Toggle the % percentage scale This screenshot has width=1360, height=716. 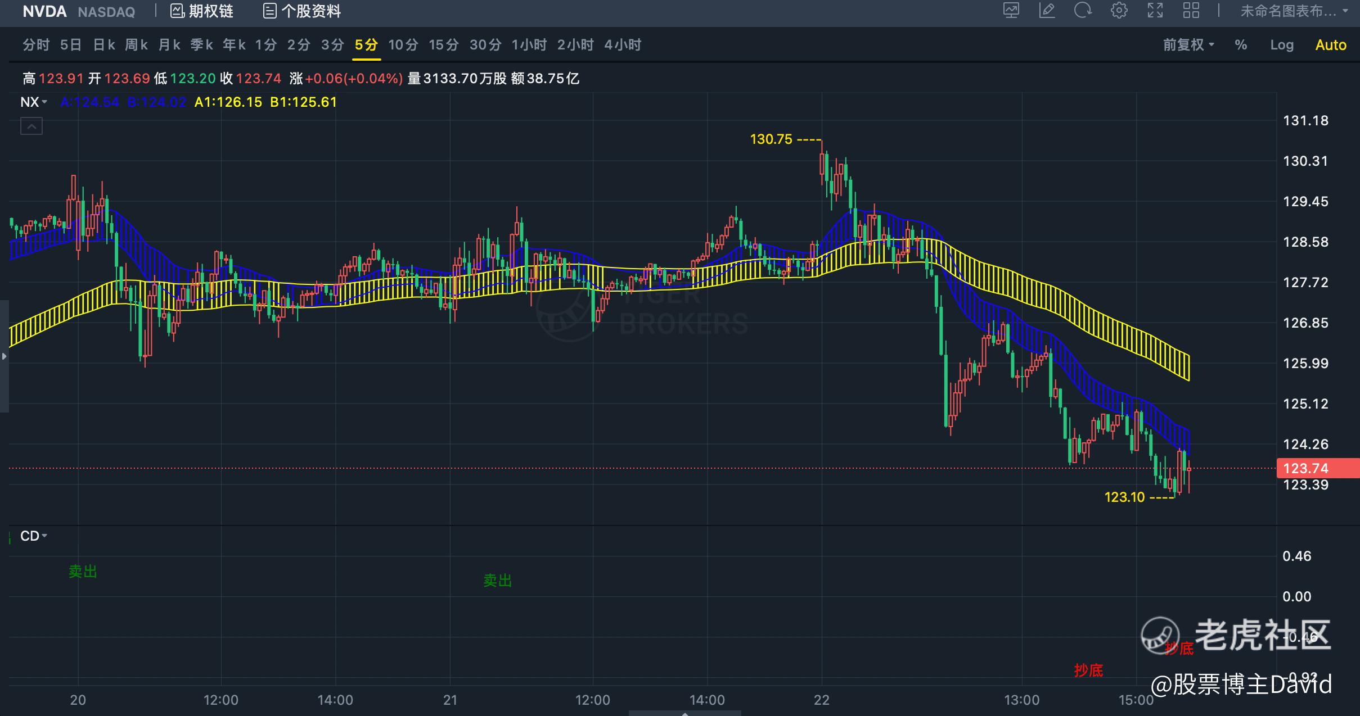click(1241, 45)
